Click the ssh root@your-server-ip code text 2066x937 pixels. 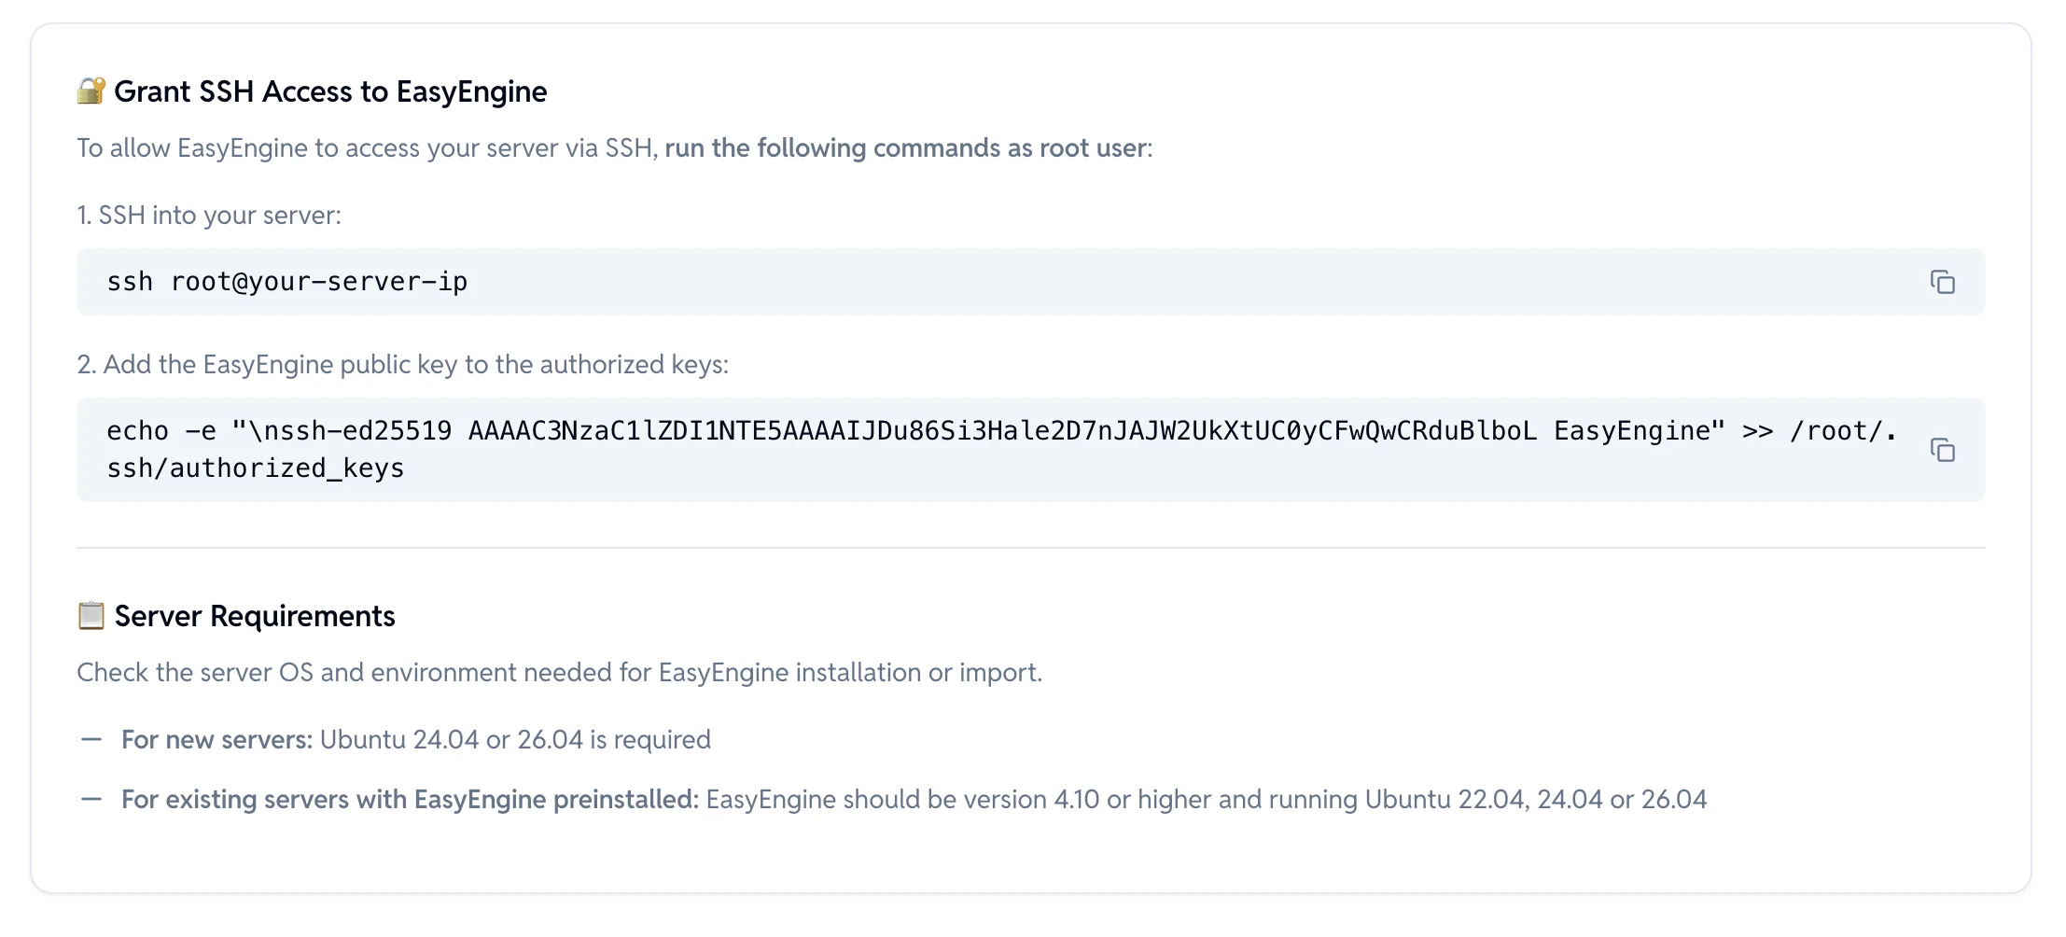(287, 282)
